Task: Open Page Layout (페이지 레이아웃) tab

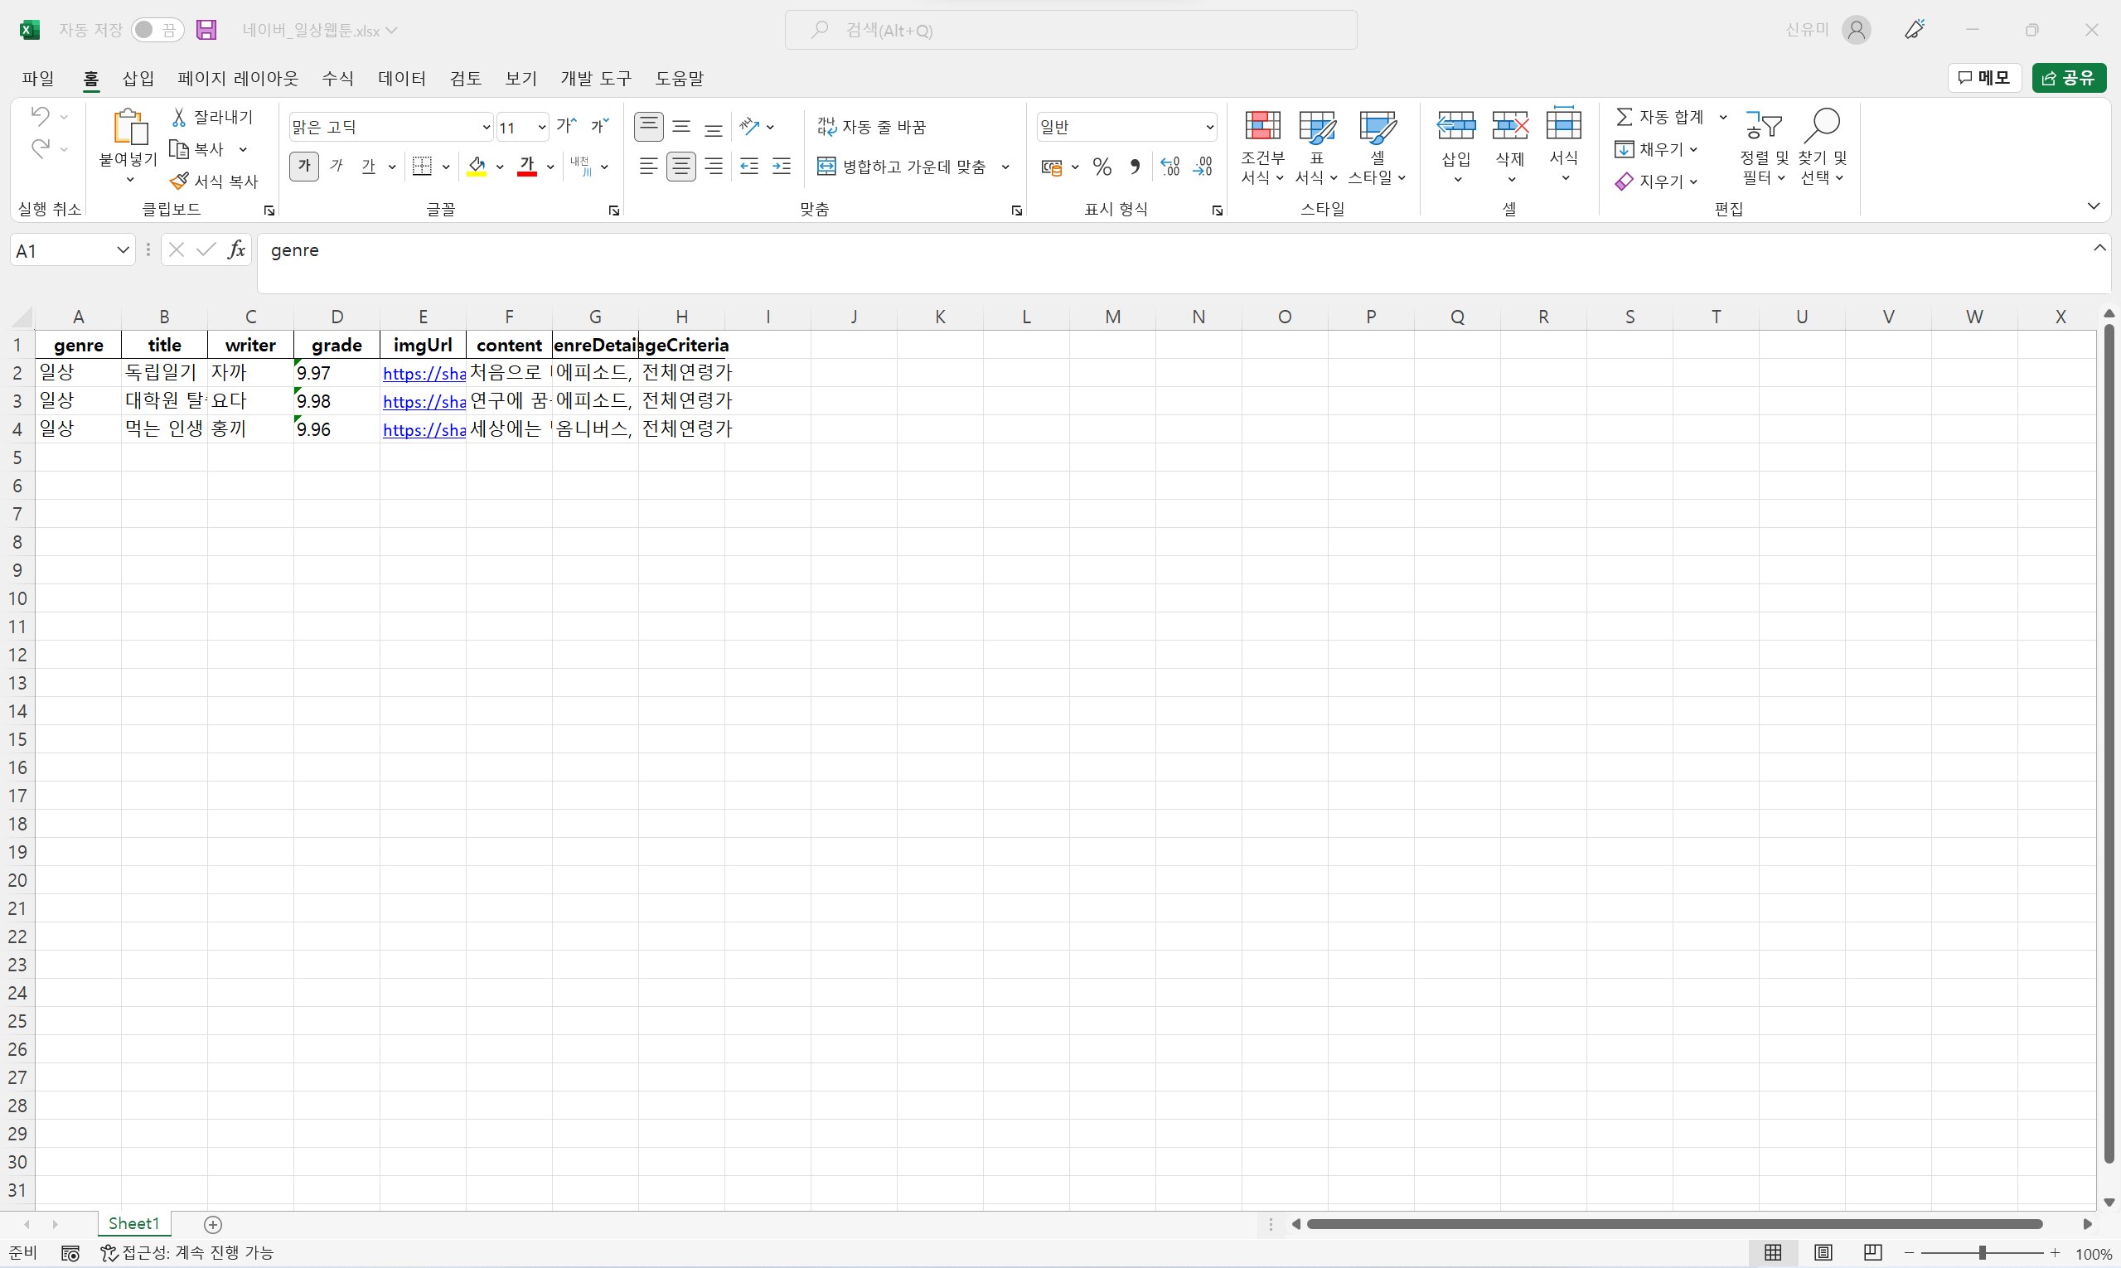Action: [239, 78]
